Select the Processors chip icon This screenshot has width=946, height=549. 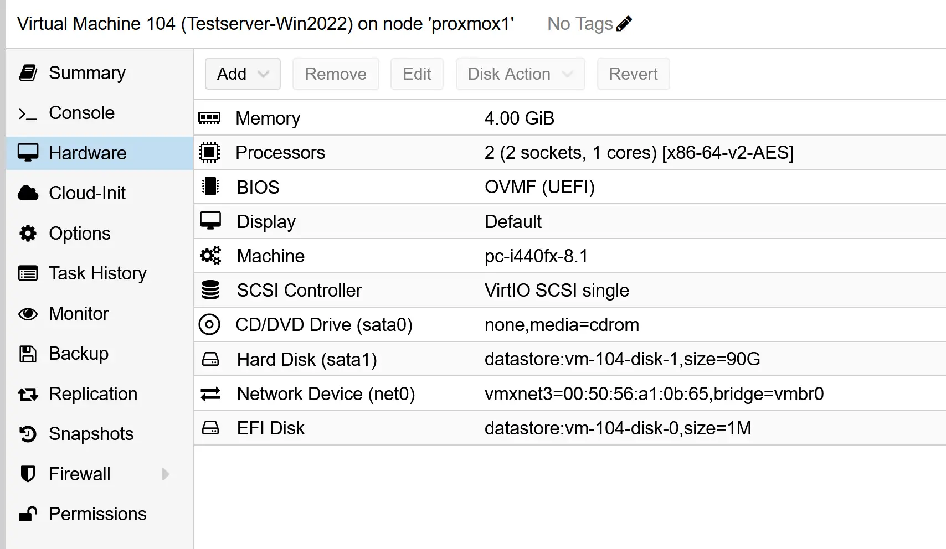coord(210,152)
